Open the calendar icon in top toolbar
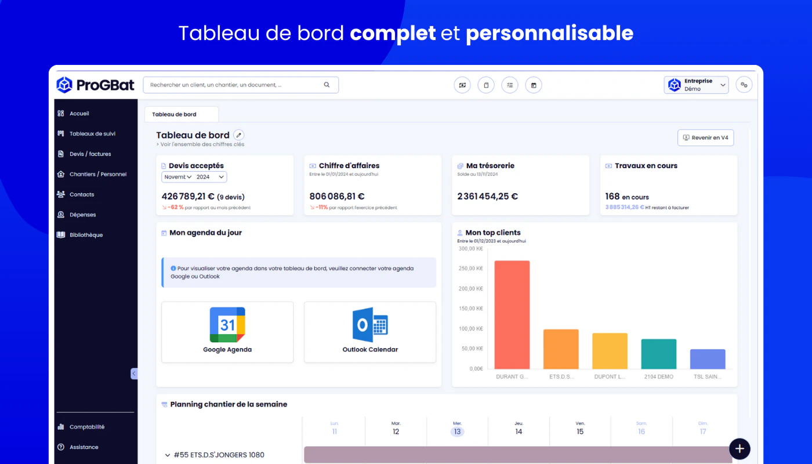The height and width of the screenshot is (464, 812). (534, 85)
